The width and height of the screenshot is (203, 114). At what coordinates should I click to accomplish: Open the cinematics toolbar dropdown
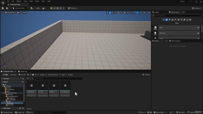[x=44, y=8]
